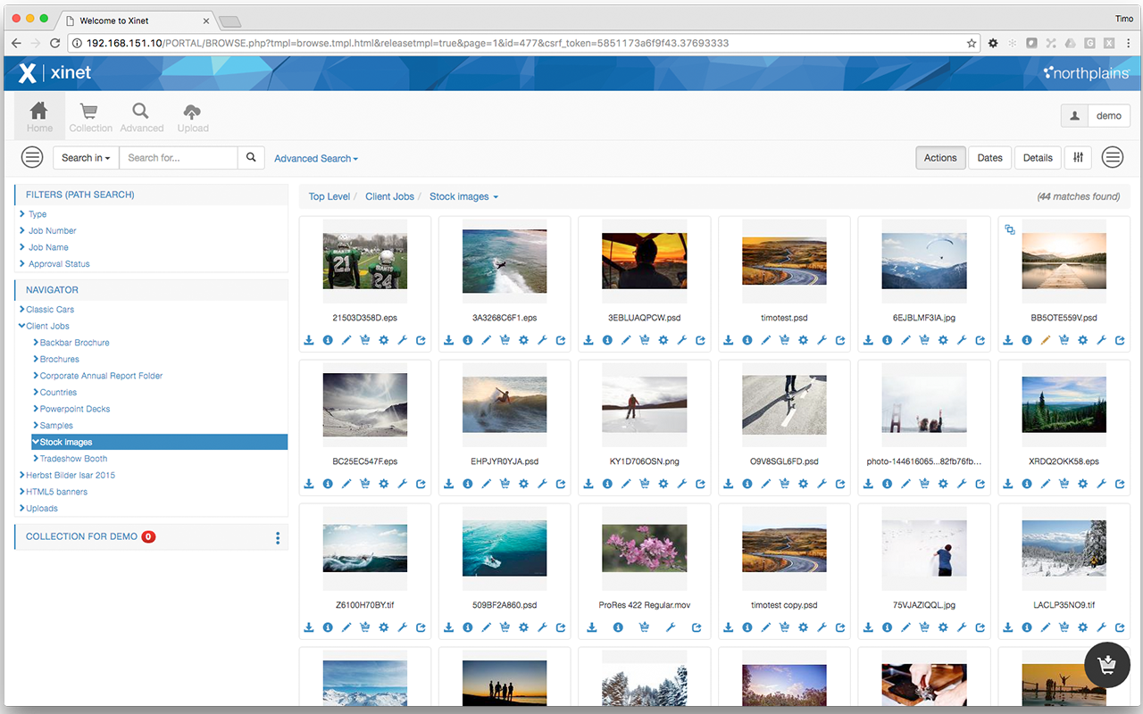Viewport: 1143px width, 714px height.
Task: Select the Welcome to Xinet browser tab
Action: tap(135, 20)
